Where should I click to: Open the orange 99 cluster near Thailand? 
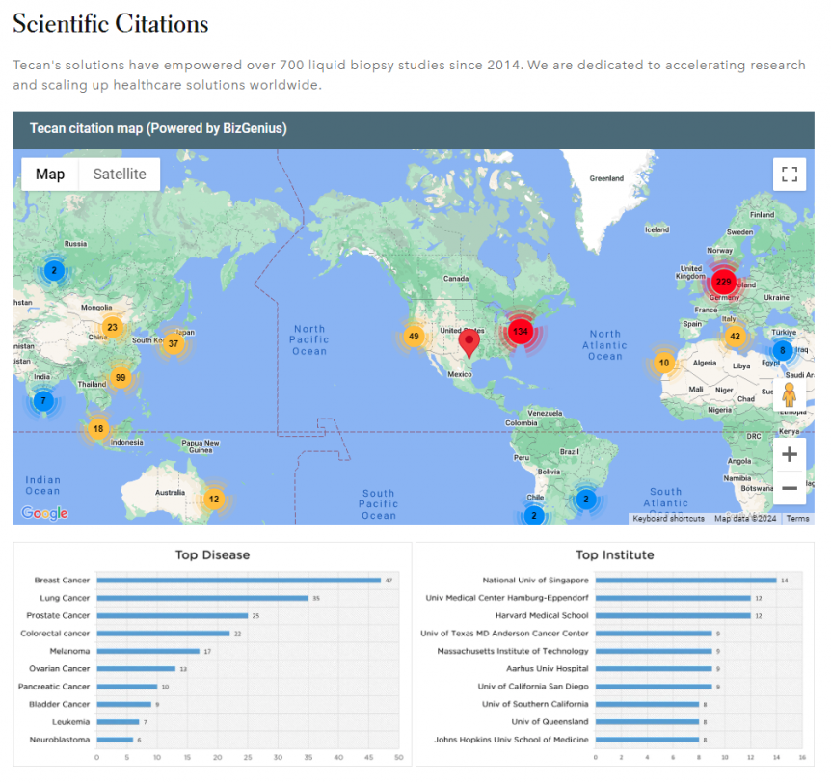click(x=121, y=377)
